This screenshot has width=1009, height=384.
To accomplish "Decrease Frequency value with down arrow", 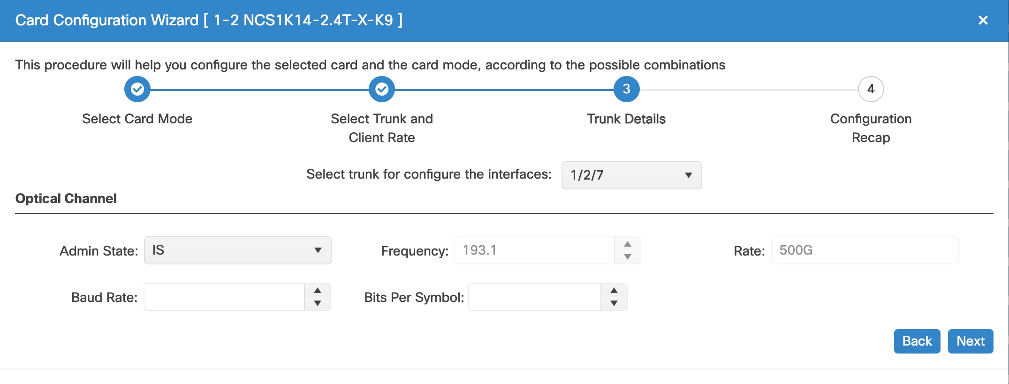I will (x=628, y=257).
